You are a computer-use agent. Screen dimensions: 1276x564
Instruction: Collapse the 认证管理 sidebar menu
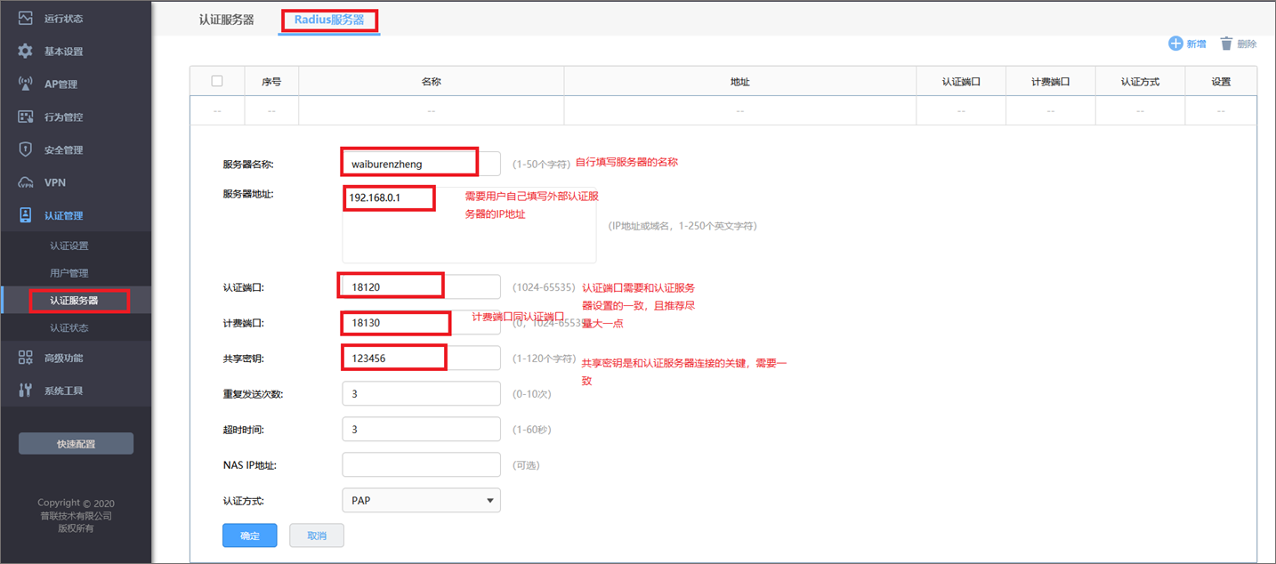tap(63, 215)
